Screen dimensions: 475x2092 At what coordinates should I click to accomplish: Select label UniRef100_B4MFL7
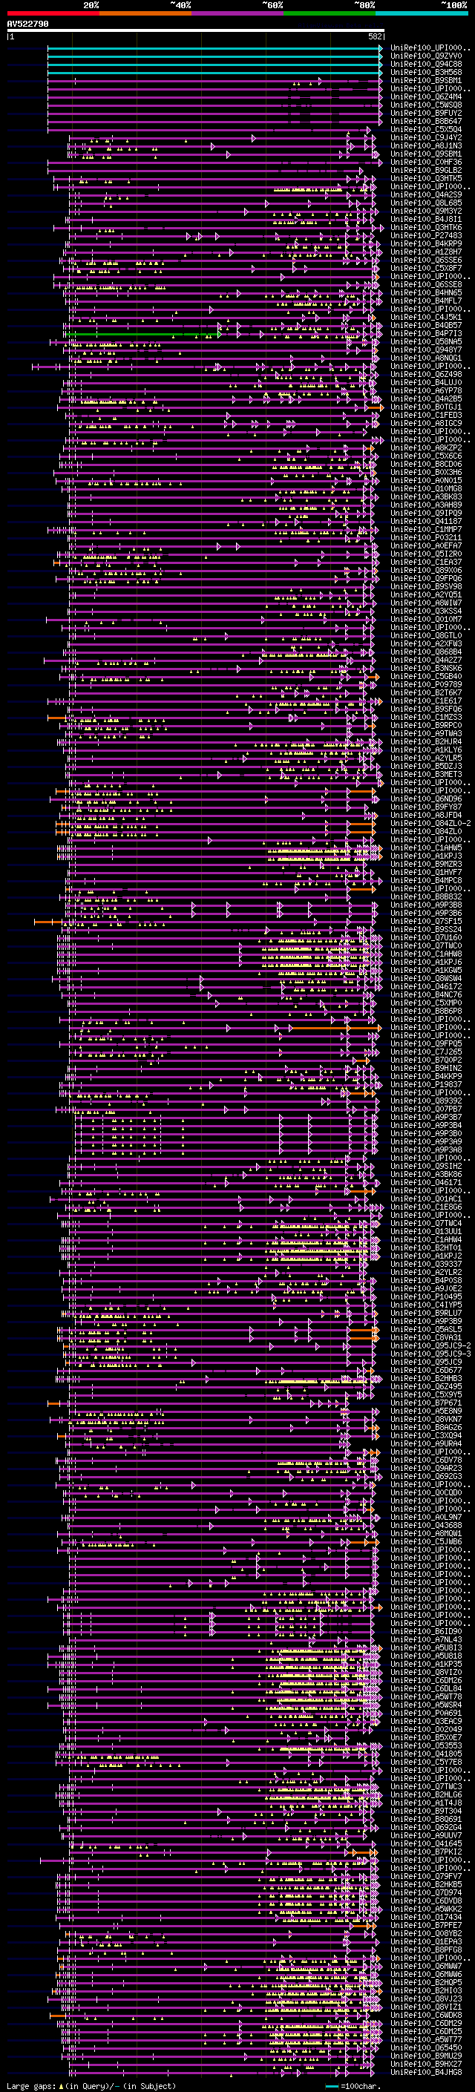(x=426, y=301)
